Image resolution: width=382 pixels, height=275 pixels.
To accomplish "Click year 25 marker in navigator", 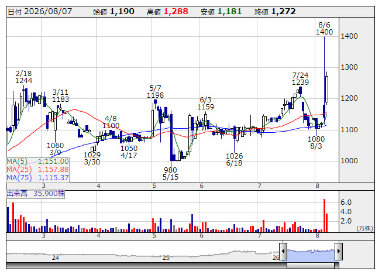I will pyautogui.click(x=166, y=257).
